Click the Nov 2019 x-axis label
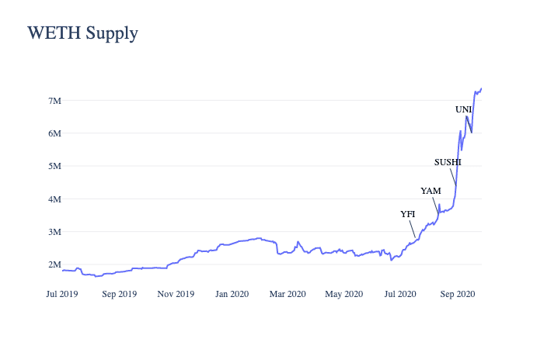Viewport: 544px width, 349px height. 176,294
